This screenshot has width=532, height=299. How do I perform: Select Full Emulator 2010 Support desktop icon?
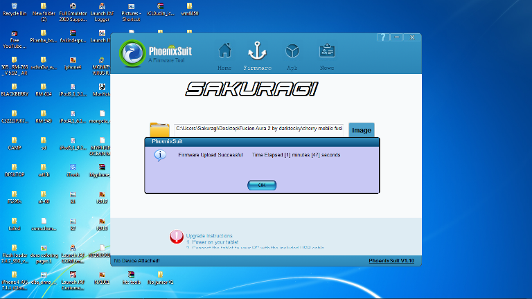(73, 12)
